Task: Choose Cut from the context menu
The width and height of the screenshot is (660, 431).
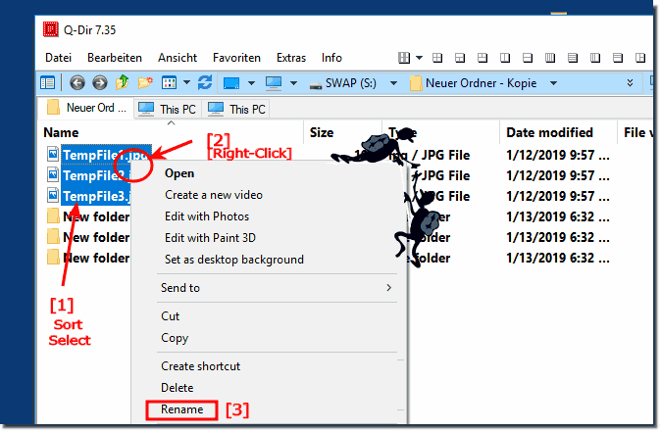Action: click(171, 316)
